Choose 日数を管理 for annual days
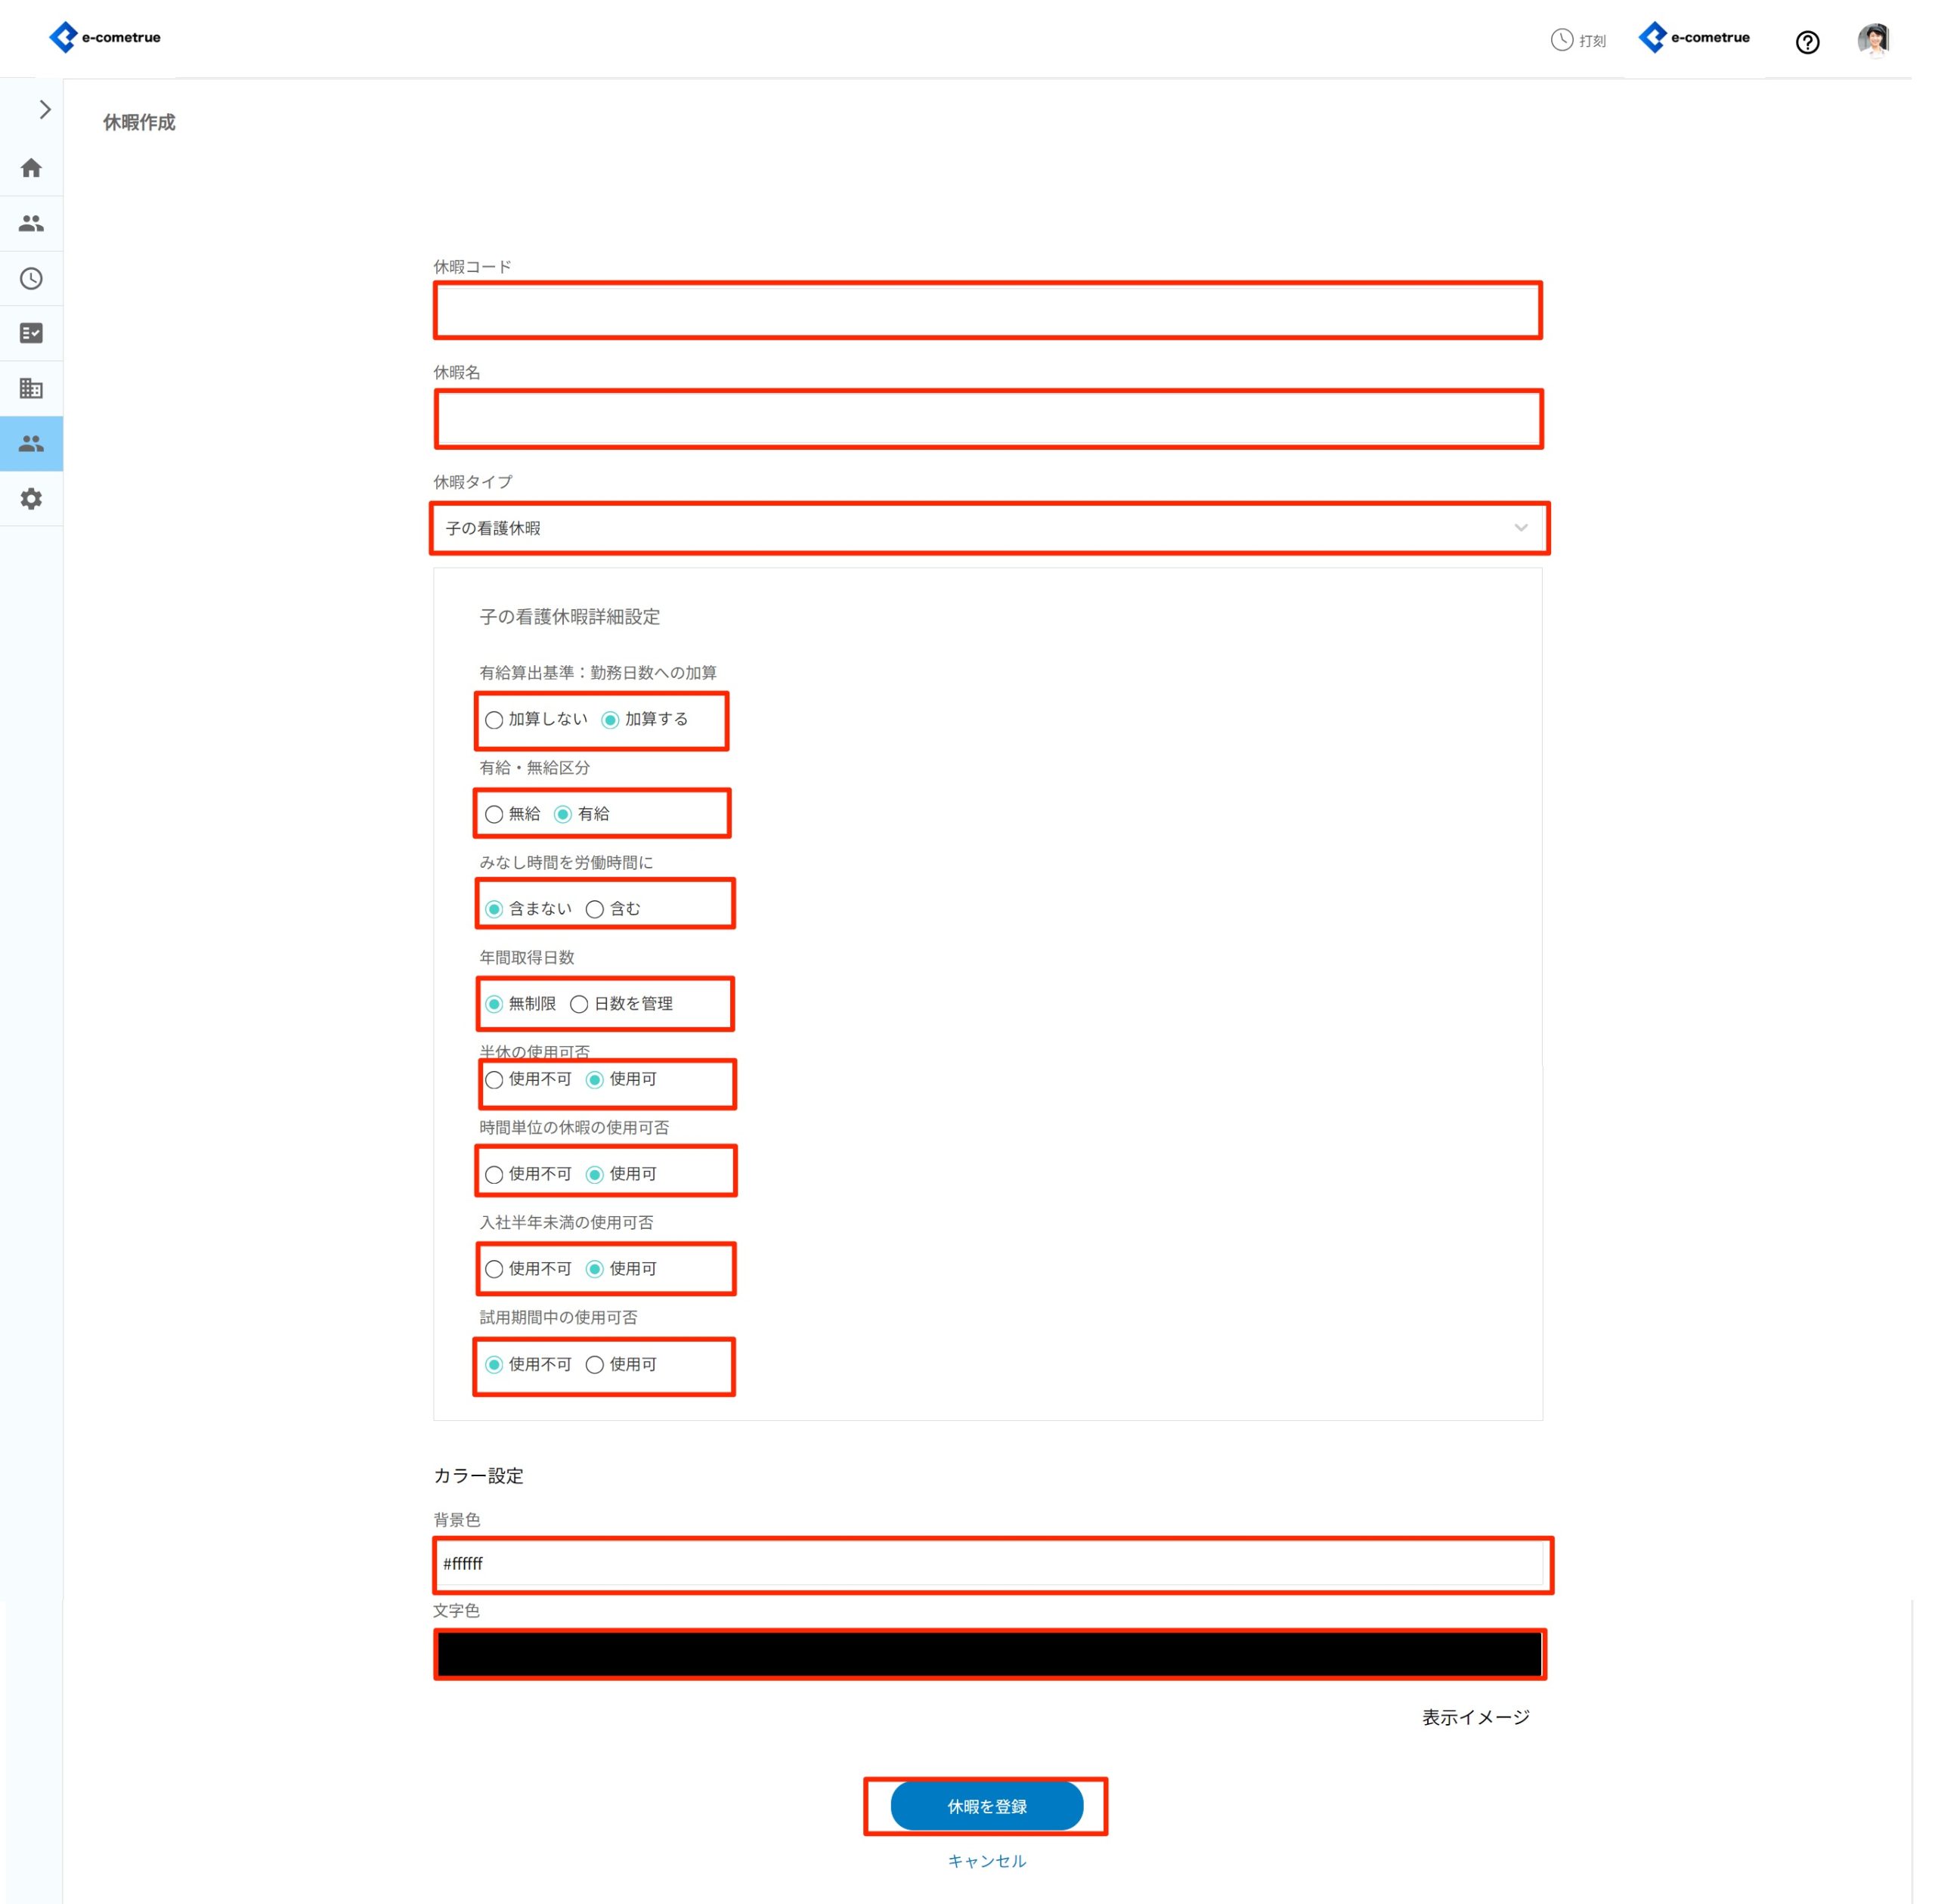1935x1904 pixels. 579,1004
